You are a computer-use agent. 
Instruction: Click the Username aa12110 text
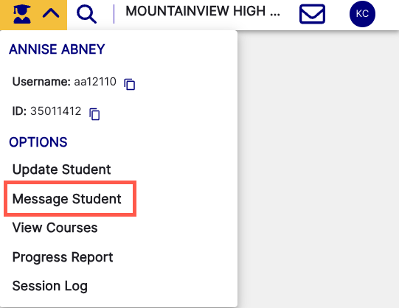click(64, 82)
